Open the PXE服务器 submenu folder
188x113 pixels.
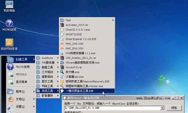[x=47, y=62]
